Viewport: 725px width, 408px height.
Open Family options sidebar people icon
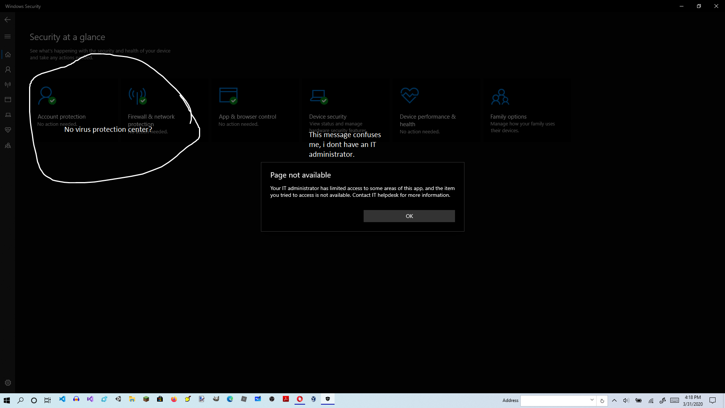[8, 145]
